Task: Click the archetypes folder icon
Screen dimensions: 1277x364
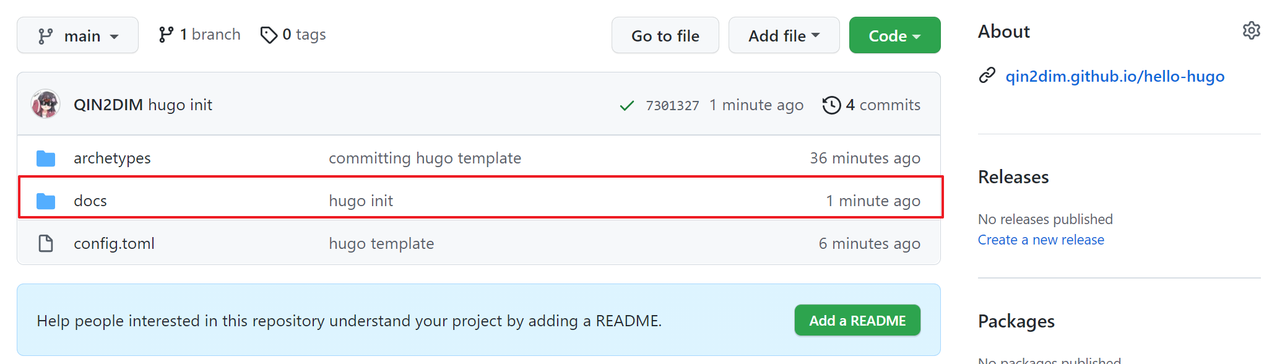Action: click(46, 158)
